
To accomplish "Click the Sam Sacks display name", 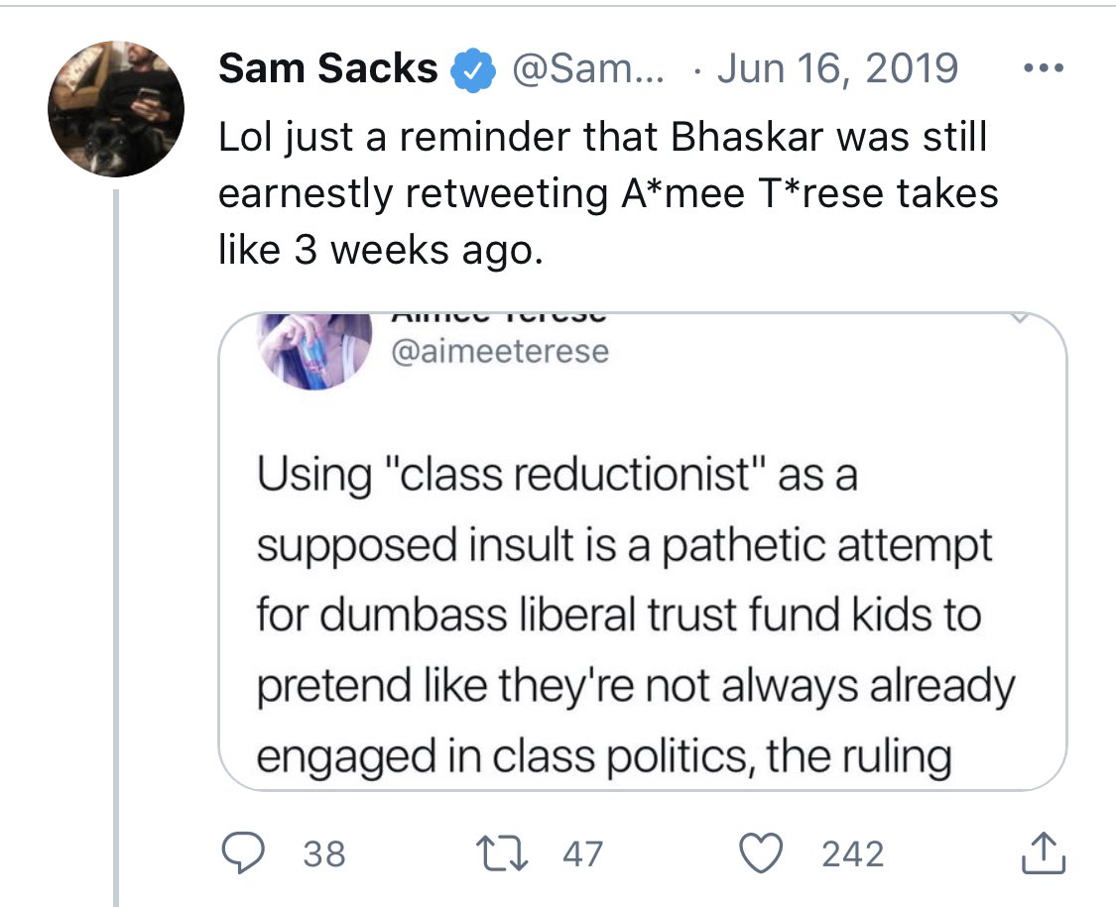I will pos(328,68).
